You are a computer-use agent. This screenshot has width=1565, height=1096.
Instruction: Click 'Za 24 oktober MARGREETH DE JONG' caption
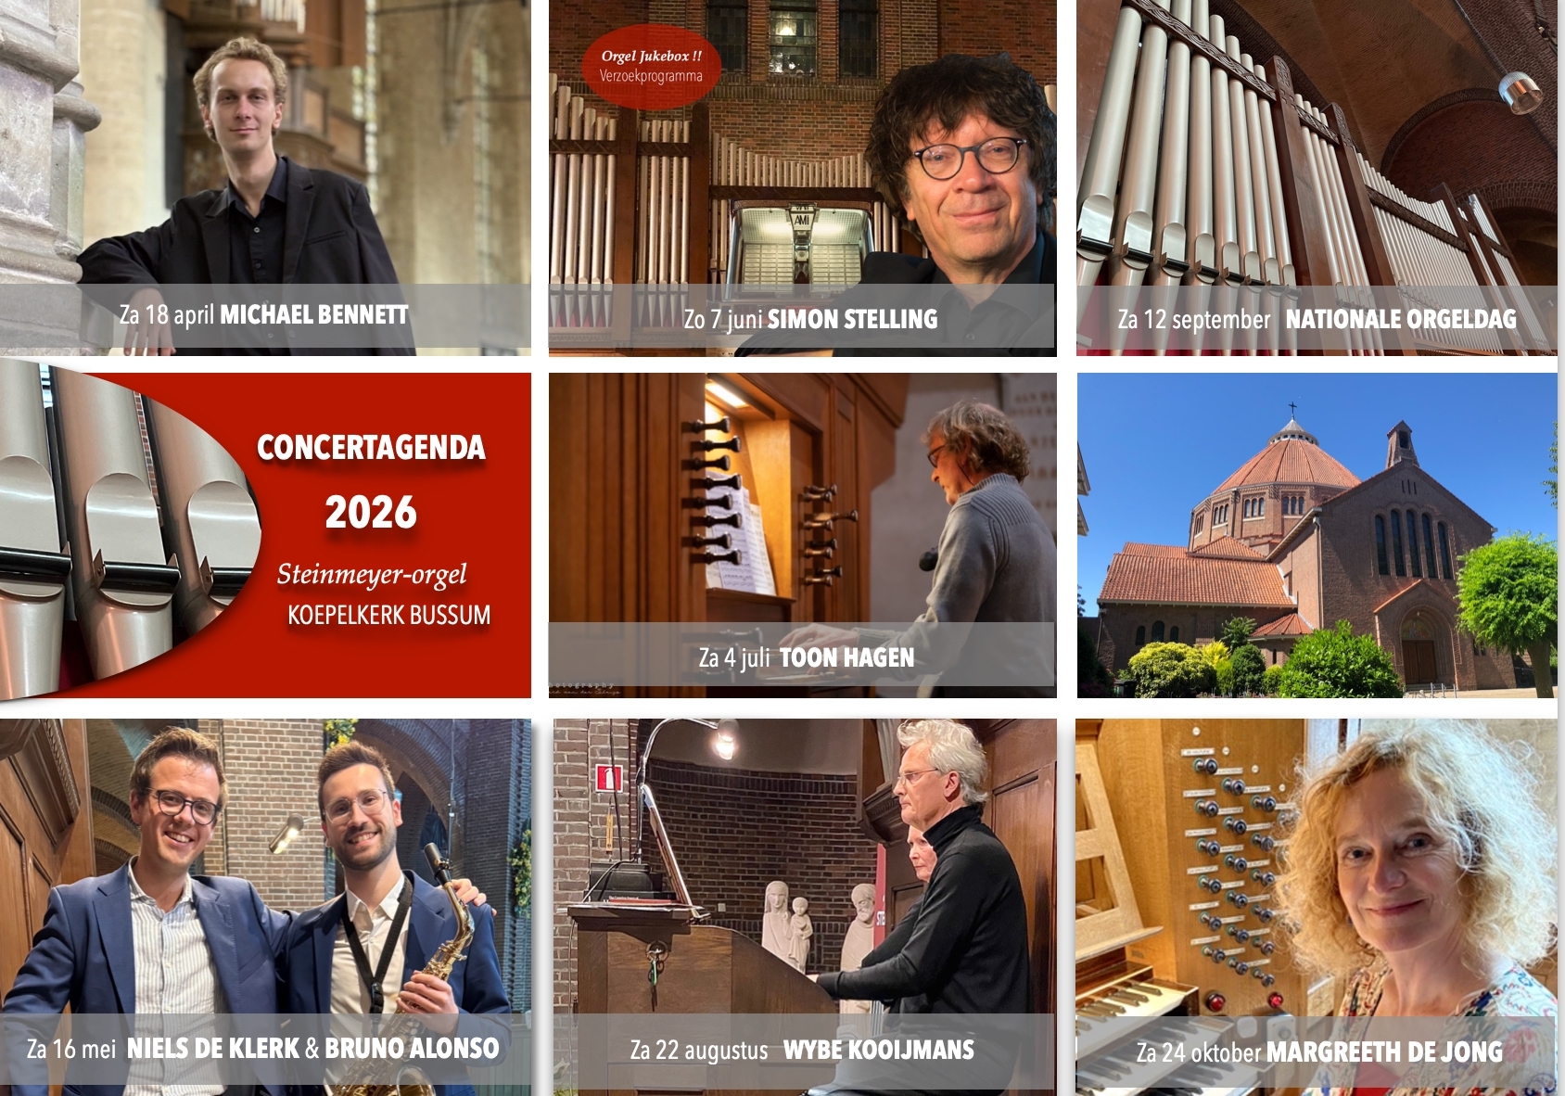click(x=1319, y=1051)
